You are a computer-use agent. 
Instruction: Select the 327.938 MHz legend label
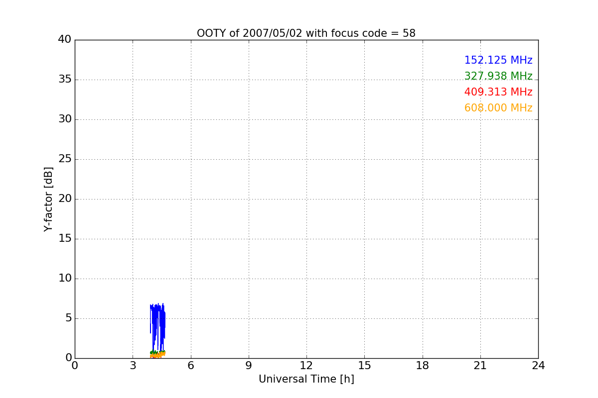tap(498, 77)
